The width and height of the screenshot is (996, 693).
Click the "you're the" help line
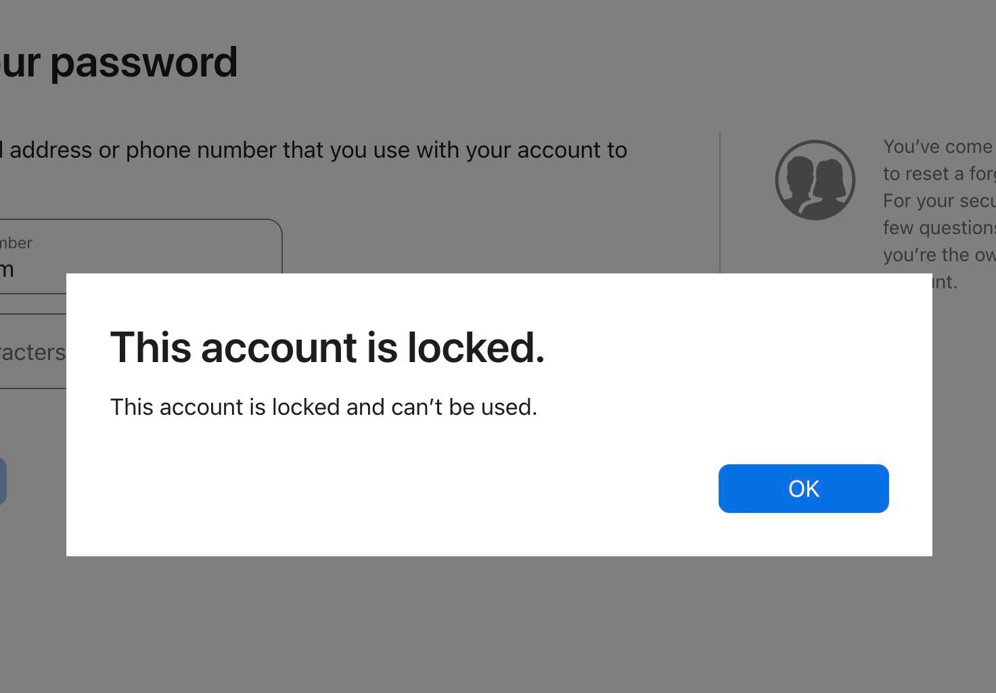pos(938,255)
